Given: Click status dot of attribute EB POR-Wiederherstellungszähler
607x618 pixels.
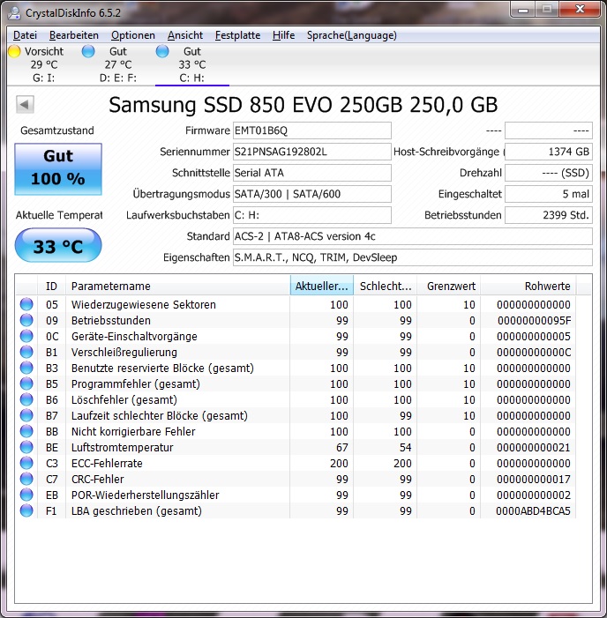Looking at the screenshot, I should pyautogui.click(x=26, y=495).
